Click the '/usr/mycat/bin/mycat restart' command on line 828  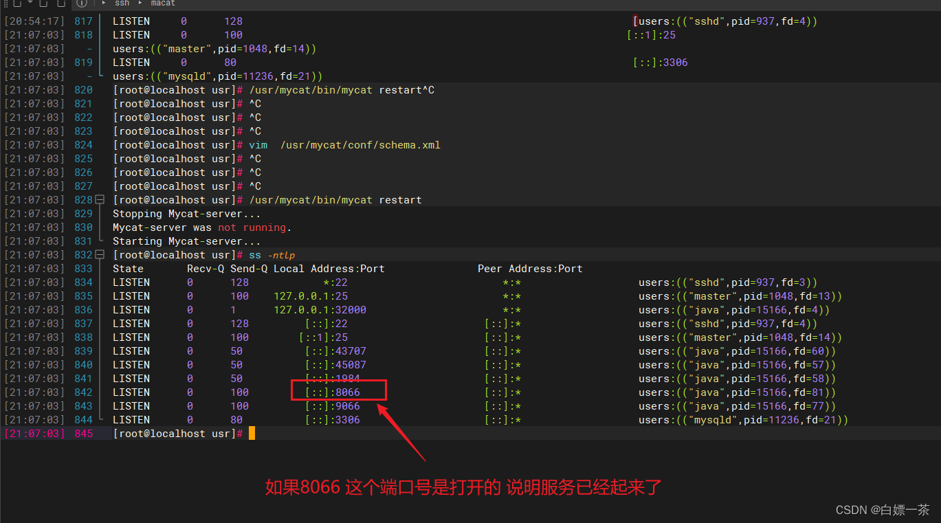[x=335, y=200]
